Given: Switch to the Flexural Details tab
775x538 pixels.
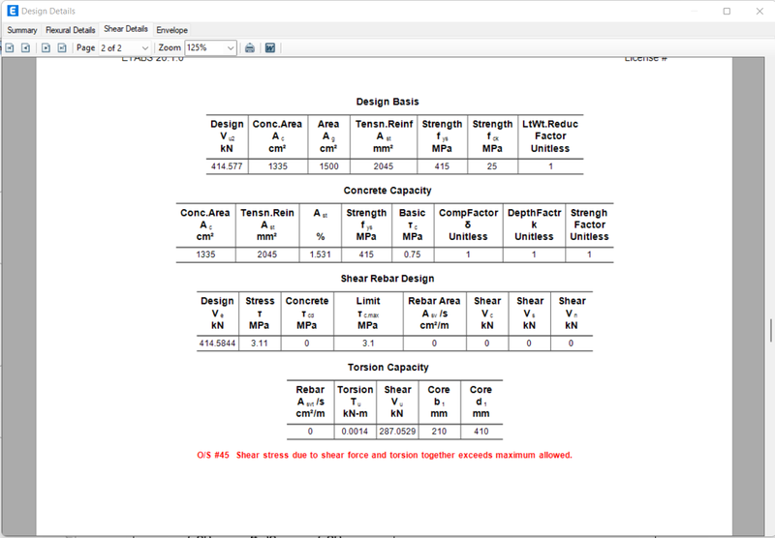Looking at the screenshot, I should point(70,30).
